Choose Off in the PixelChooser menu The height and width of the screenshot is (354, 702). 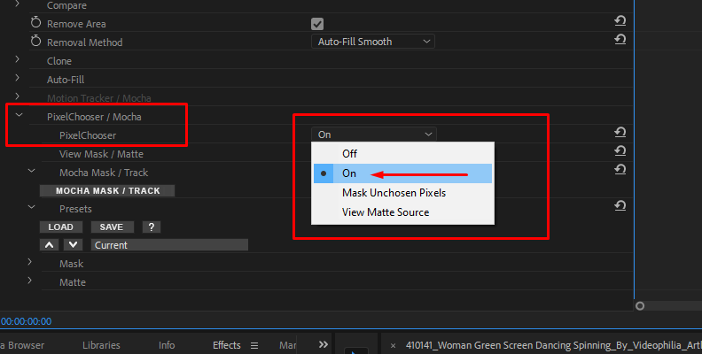click(403, 154)
